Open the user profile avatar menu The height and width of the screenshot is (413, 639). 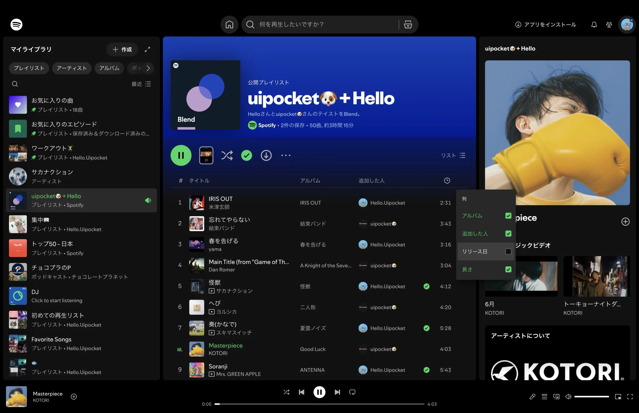(627, 25)
